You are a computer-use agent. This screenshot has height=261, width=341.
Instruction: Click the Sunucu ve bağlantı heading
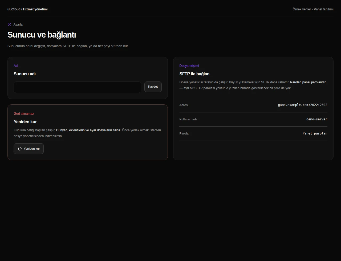42,35
